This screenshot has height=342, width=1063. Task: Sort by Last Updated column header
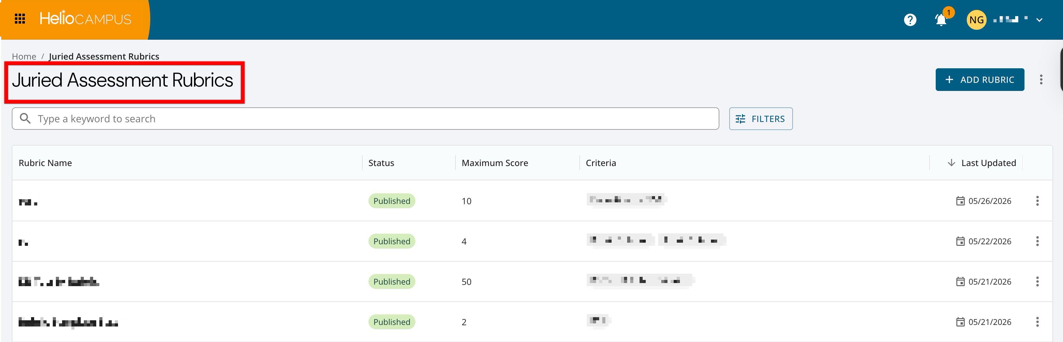coord(989,163)
